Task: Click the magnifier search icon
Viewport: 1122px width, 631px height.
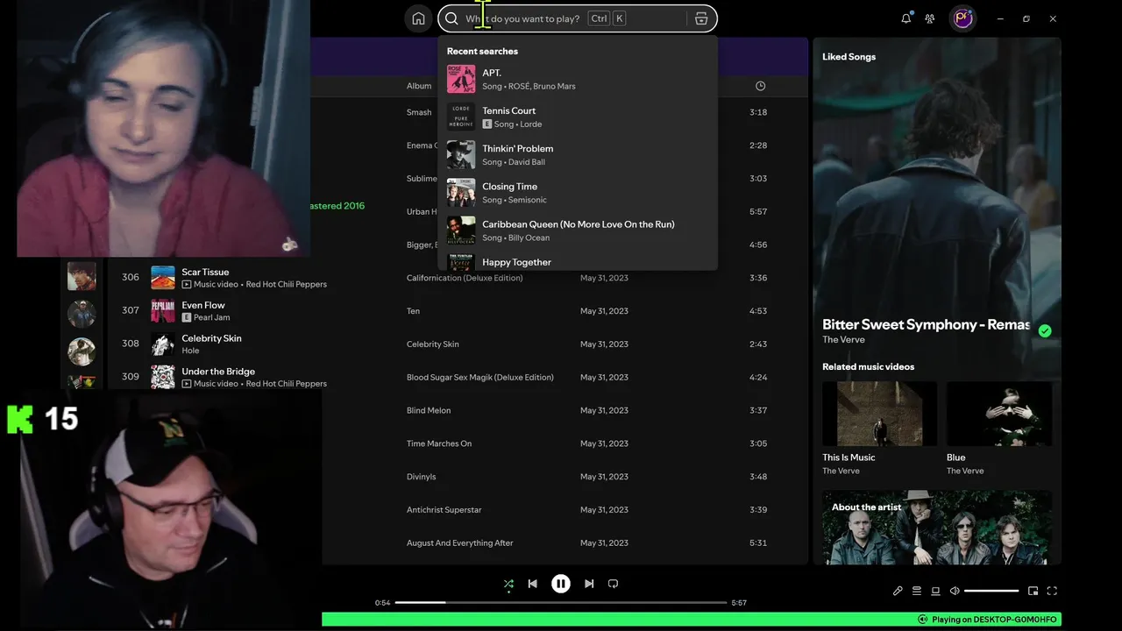Action: click(451, 18)
